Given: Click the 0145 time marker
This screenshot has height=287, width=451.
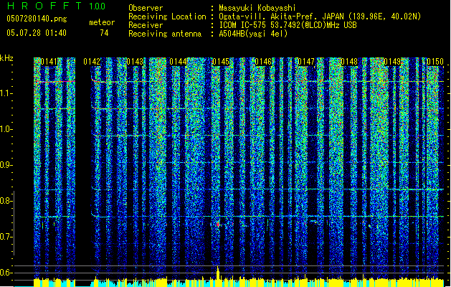Looking at the screenshot, I should 221,62.
